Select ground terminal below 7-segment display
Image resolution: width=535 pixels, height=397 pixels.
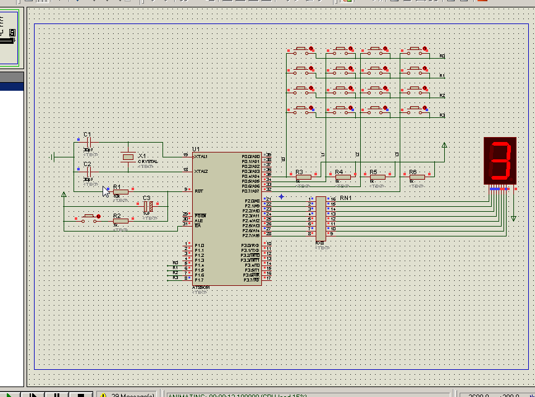pos(513,219)
